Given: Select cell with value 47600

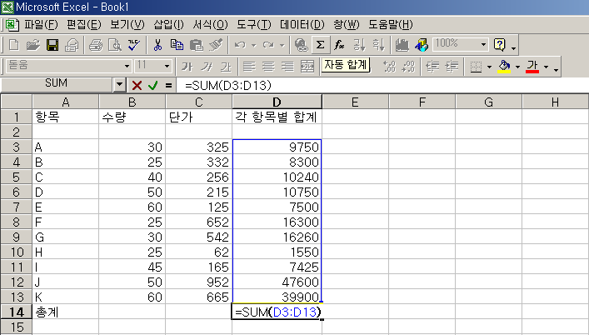Looking at the screenshot, I should point(277,282).
